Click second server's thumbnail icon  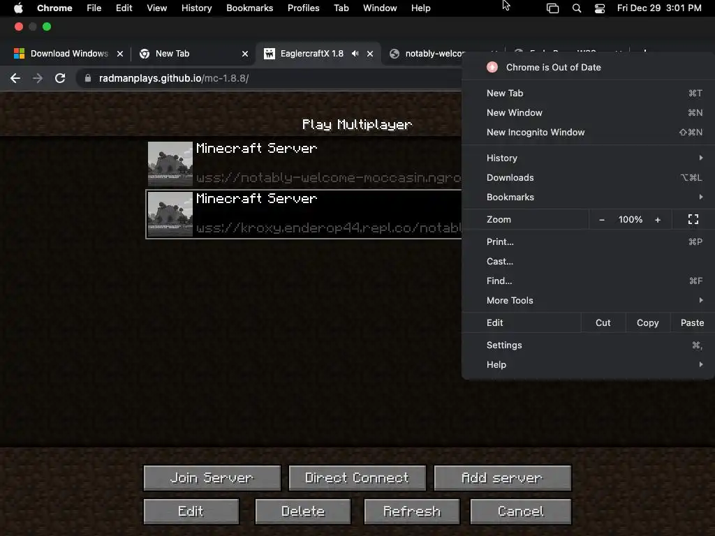point(170,214)
